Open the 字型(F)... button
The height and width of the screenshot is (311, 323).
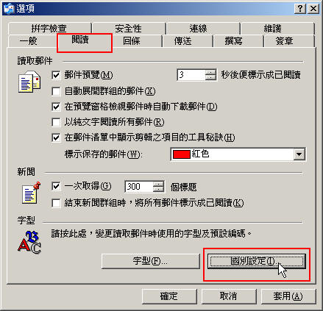[x=150, y=261]
